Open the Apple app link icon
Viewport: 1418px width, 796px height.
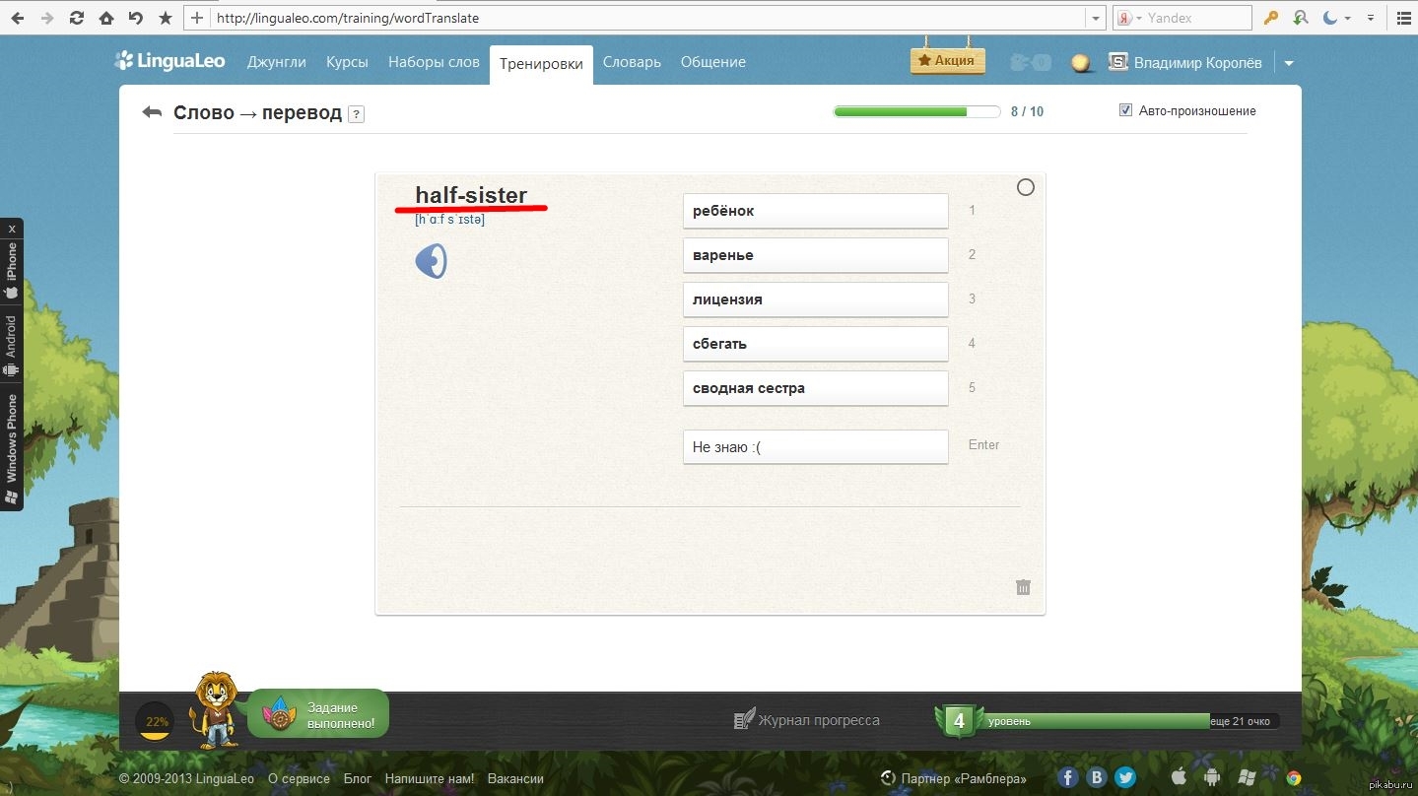pyautogui.click(x=1179, y=777)
